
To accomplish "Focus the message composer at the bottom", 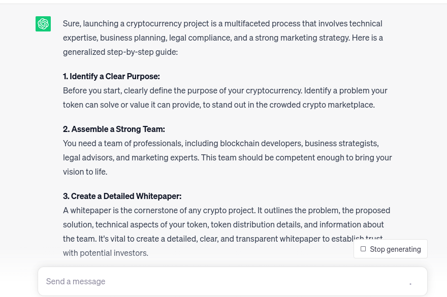I will click(223, 281).
